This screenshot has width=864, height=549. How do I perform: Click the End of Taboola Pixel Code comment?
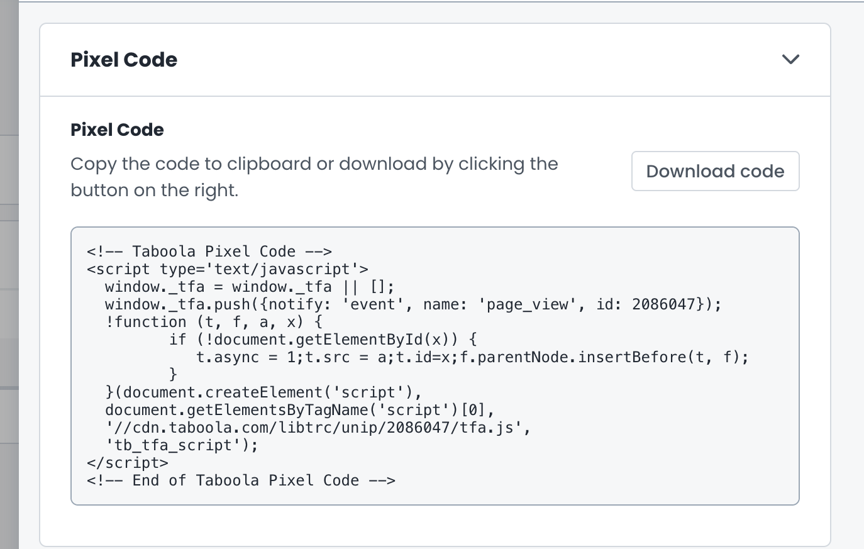(x=241, y=480)
